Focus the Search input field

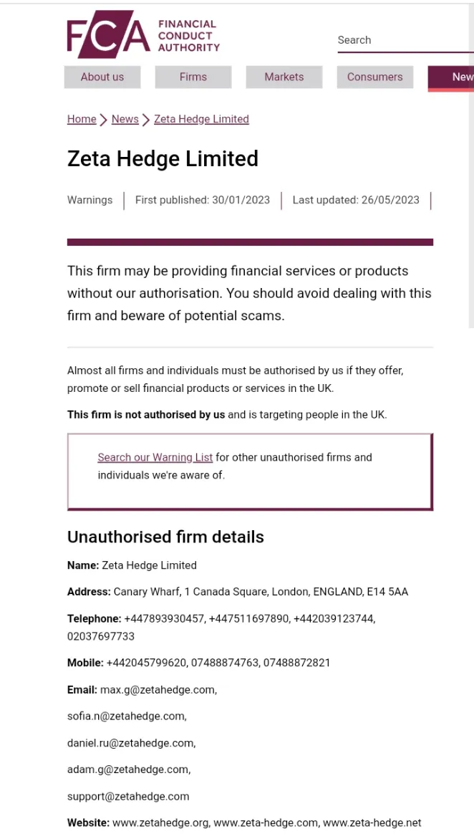click(x=405, y=40)
